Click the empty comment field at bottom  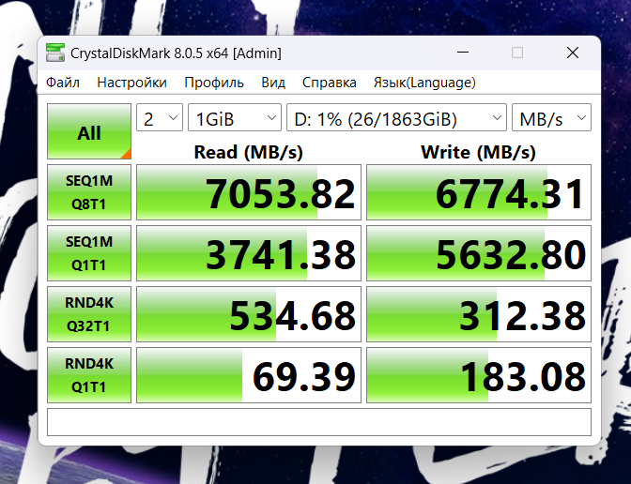[319, 422]
